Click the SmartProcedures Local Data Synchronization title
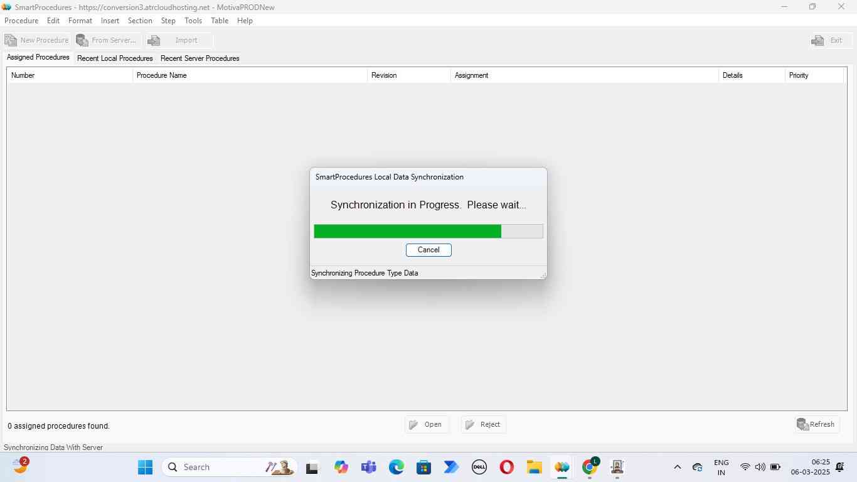The image size is (857, 482). (x=390, y=177)
